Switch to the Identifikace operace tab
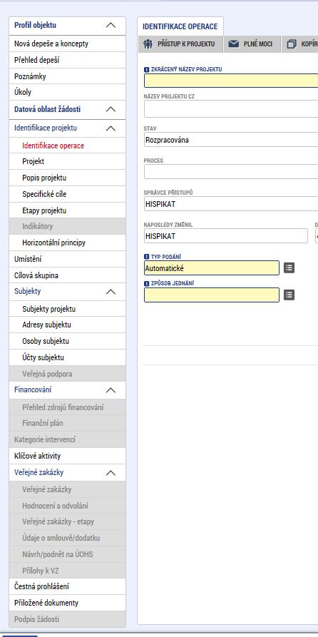This screenshot has width=318, height=637. coord(180,26)
